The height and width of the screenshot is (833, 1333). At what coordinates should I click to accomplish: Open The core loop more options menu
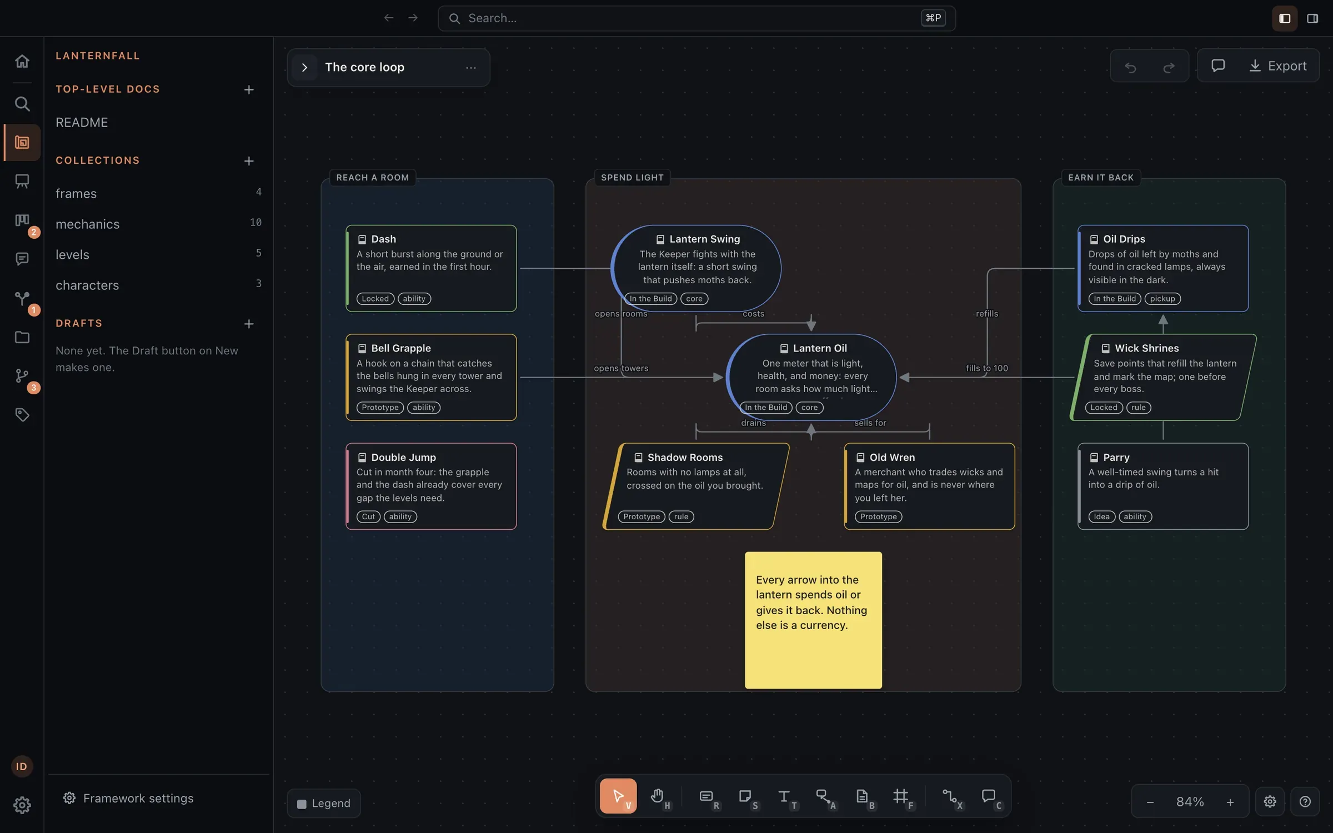tap(470, 67)
